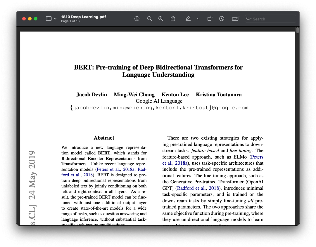Click the author name 'Jacob Devlin'
The image size is (316, 247).
tap(91, 95)
